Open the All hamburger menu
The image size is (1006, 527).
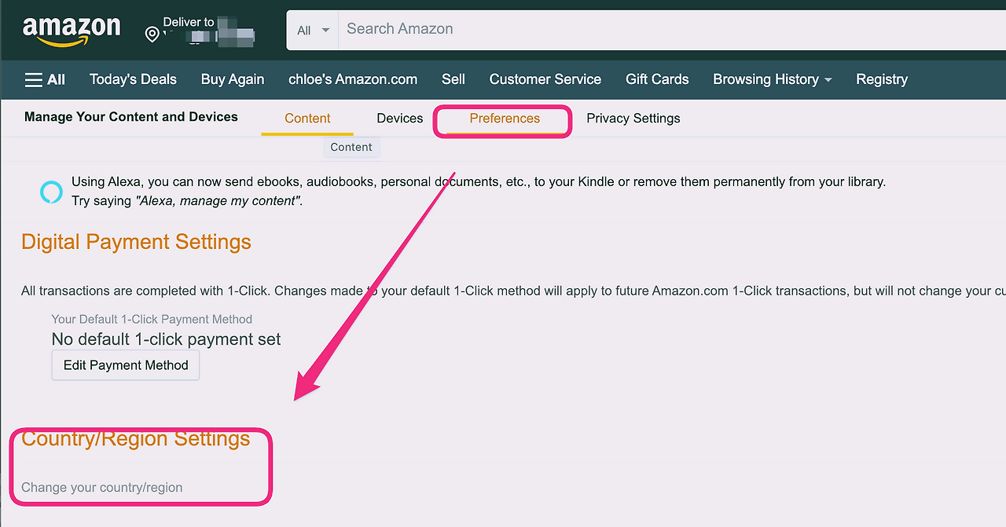click(45, 79)
